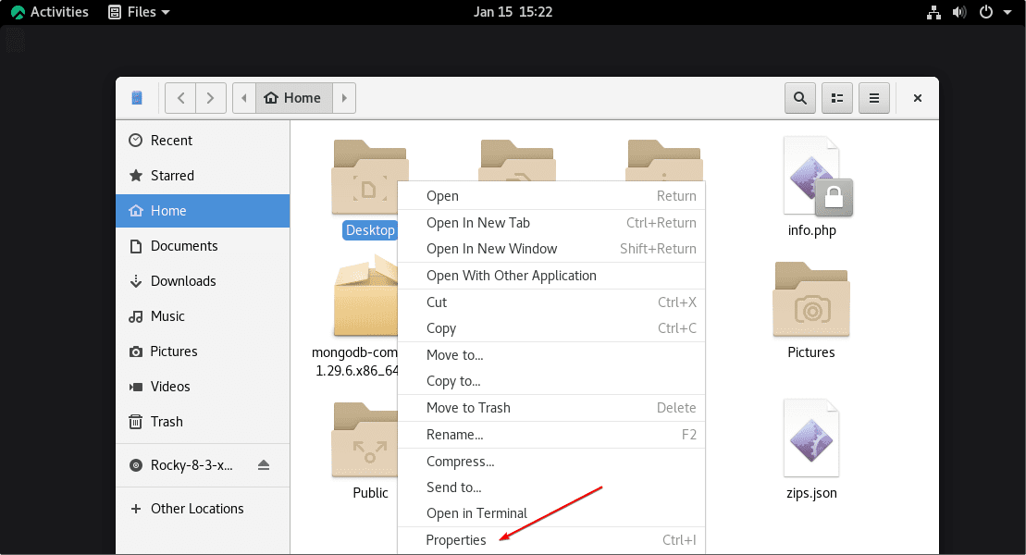Choose Open in Terminal from context menu
This screenshot has height=555, width=1026.
476,512
